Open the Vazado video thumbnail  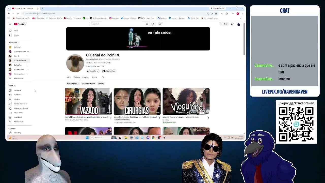click(88, 101)
